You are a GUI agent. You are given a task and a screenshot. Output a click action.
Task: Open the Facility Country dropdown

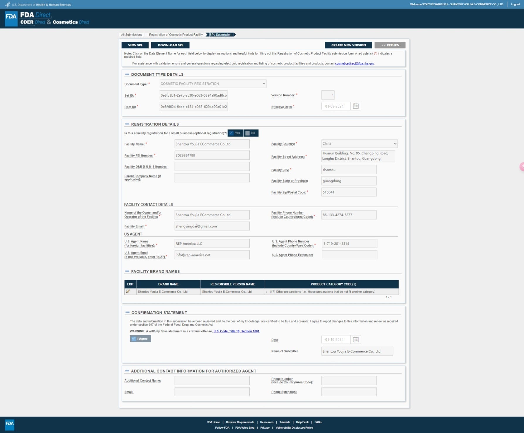point(359,144)
